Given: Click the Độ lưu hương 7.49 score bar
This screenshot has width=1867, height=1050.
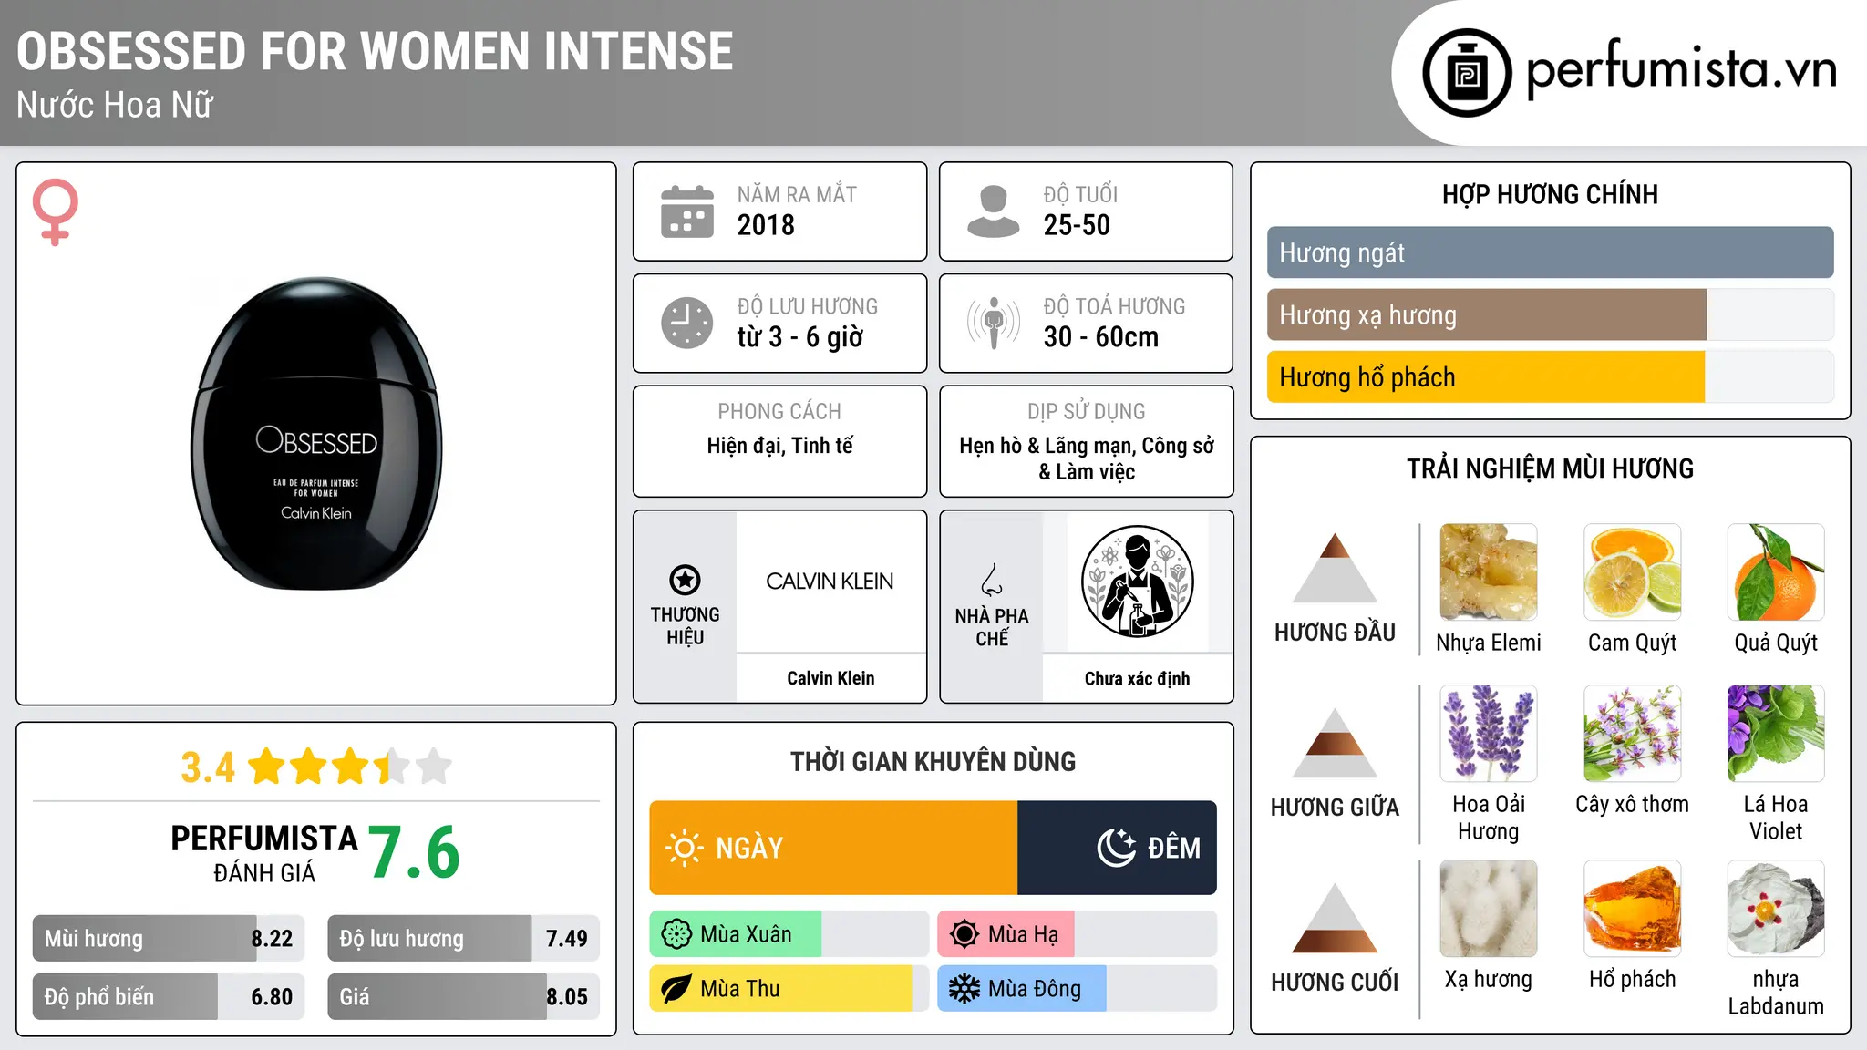Looking at the screenshot, I should 463,938.
